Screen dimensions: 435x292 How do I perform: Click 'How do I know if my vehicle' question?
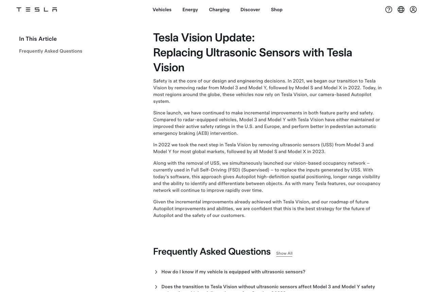click(x=233, y=272)
